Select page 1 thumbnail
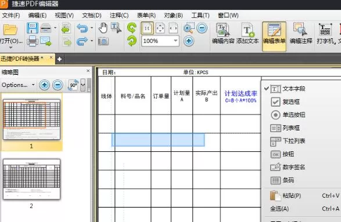Viewport: 341px width, 222px height. point(32,119)
